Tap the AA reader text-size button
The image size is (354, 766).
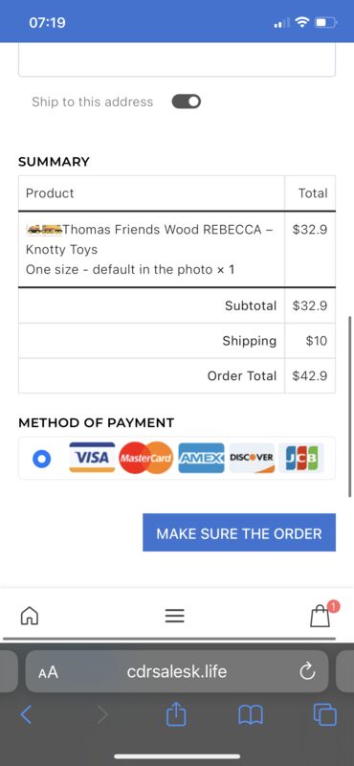[48, 672]
